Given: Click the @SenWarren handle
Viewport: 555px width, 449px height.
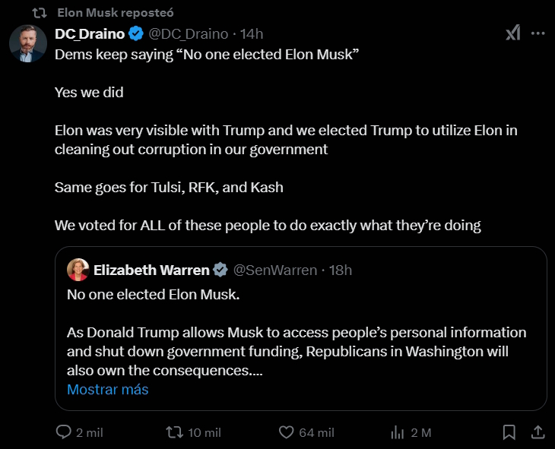Looking at the screenshot, I should [274, 270].
